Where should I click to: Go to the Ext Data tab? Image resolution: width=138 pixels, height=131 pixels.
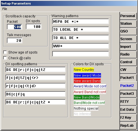coord(128,110)
